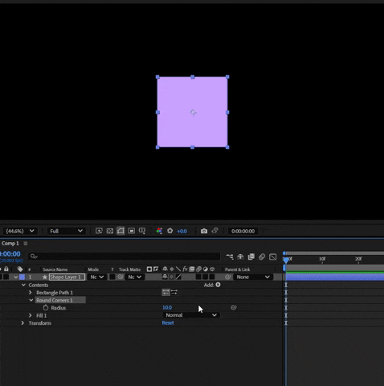The image size is (384, 386).
Task: Click the Show Channel color icon
Action: [159, 231]
